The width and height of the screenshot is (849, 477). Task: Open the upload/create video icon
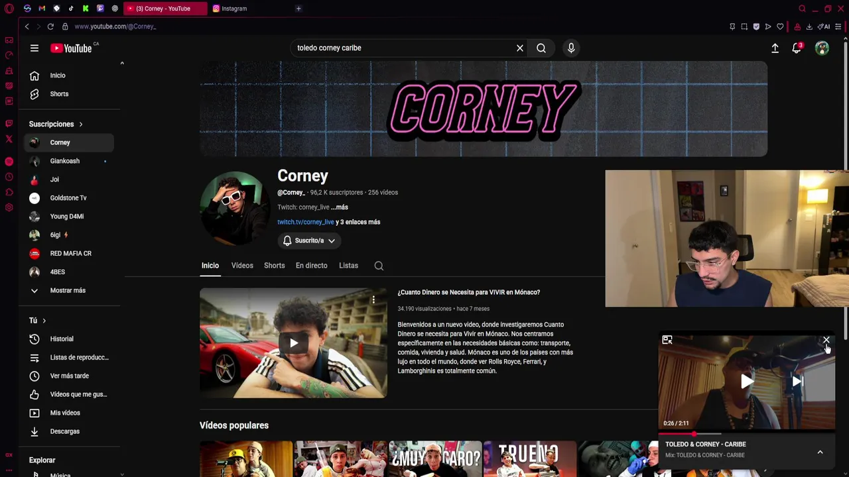(x=775, y=48)
